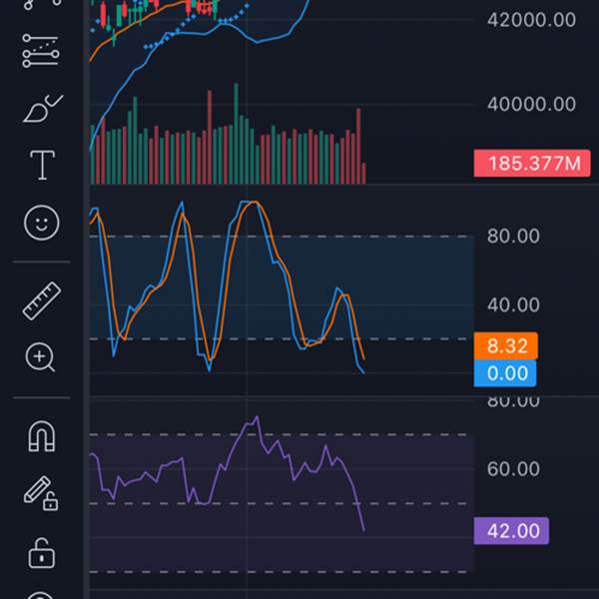
Task: Click the last red volume bar
Action: tap(363, 173)
